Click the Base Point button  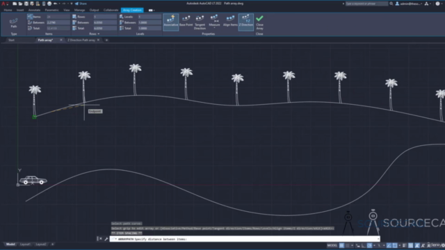click(x=186, y=22)
